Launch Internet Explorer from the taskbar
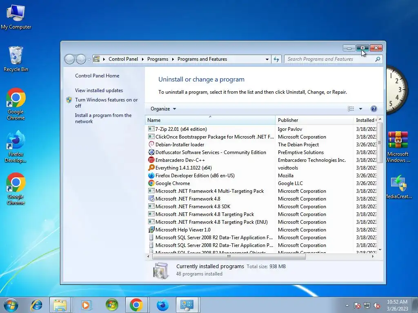 [x=36, y=305]
